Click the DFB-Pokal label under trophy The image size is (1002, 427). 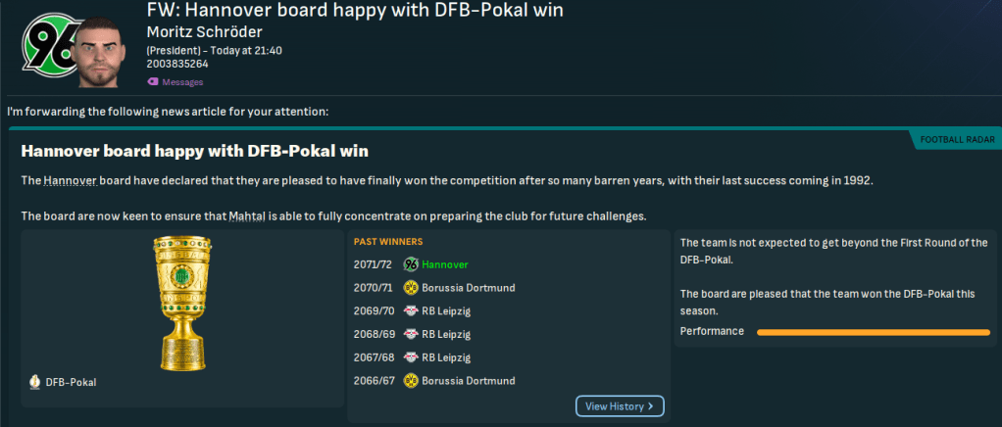pyautogui.click(x=71, y=382)
